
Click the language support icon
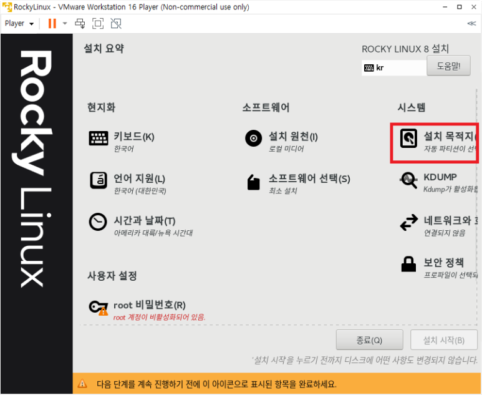pos(99,180)
